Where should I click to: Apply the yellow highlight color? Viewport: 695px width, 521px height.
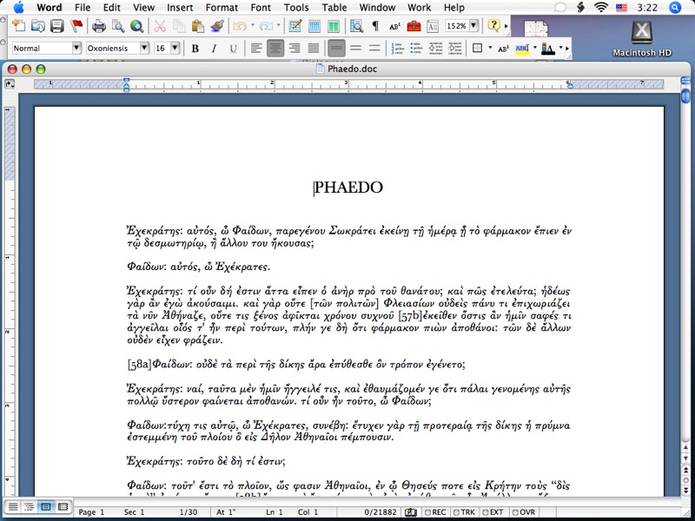click(x=522, y=49)
